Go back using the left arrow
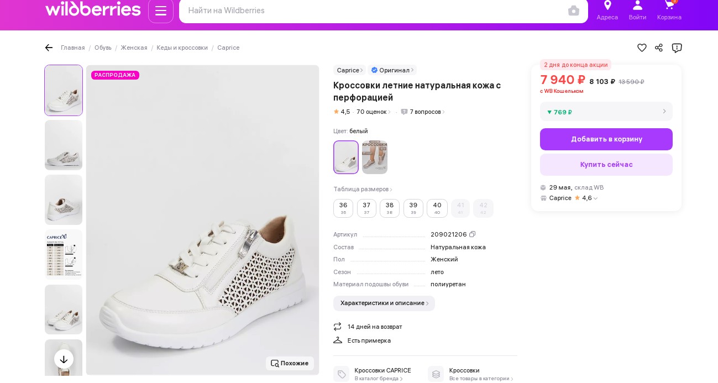 point(49,48)
